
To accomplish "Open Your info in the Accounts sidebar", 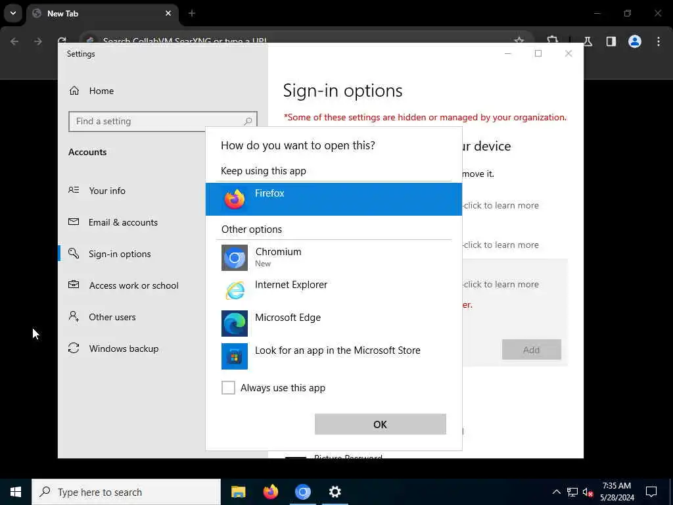I will (x=107, y=191).
